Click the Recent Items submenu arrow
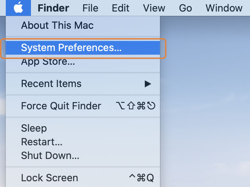250x187 pixels. (x=148, y=84)
